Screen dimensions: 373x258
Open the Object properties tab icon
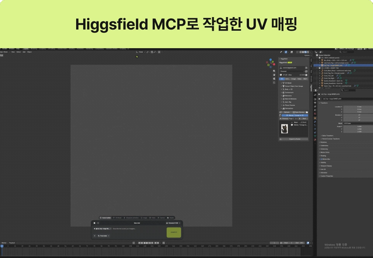[x=315, y=118]
